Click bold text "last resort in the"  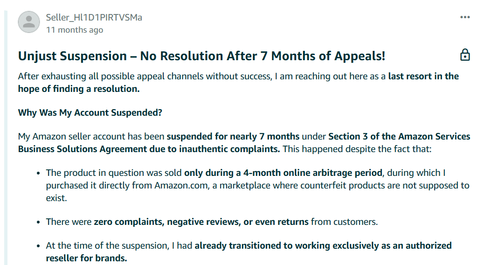coord(423,76)
